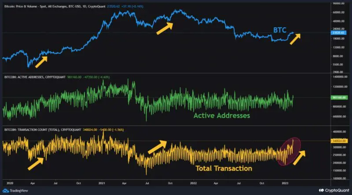Image resolution: width=352 pixels, height=195 pixels.
Task: Click the 2021 label on the time axis
Action: 102,182
